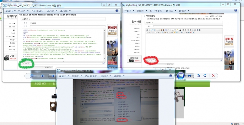Go to the next photo

(x=190, y=75)
